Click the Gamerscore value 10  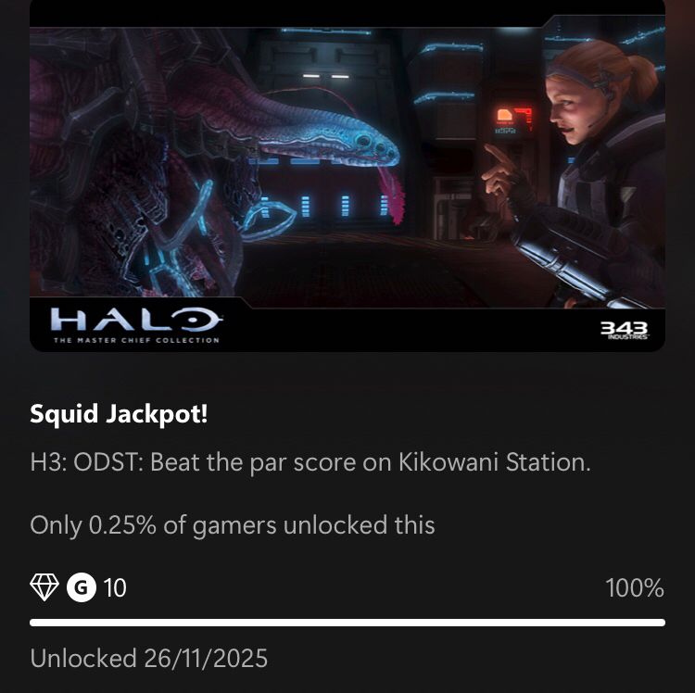[115, 588]
